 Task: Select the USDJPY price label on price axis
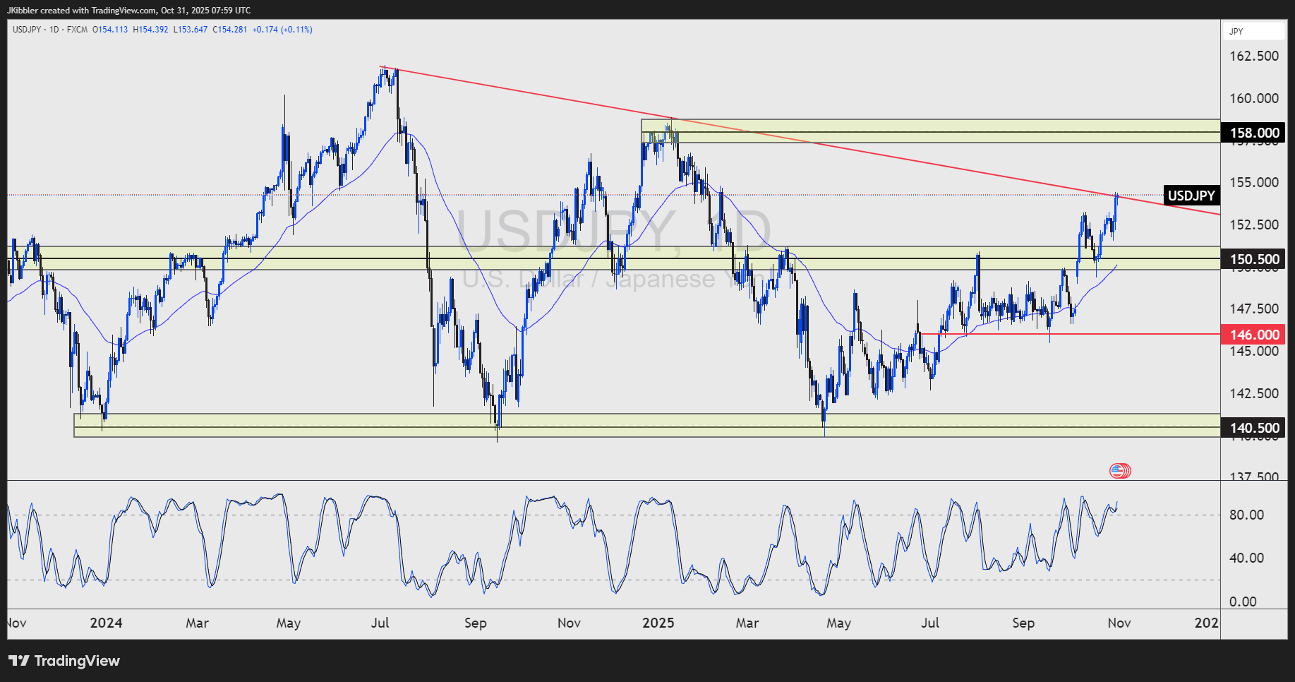coord(1191,196)
